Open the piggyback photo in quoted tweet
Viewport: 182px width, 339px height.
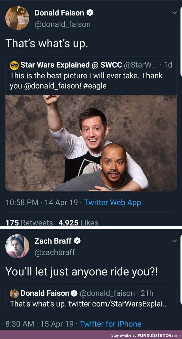(x=91, y=143)
